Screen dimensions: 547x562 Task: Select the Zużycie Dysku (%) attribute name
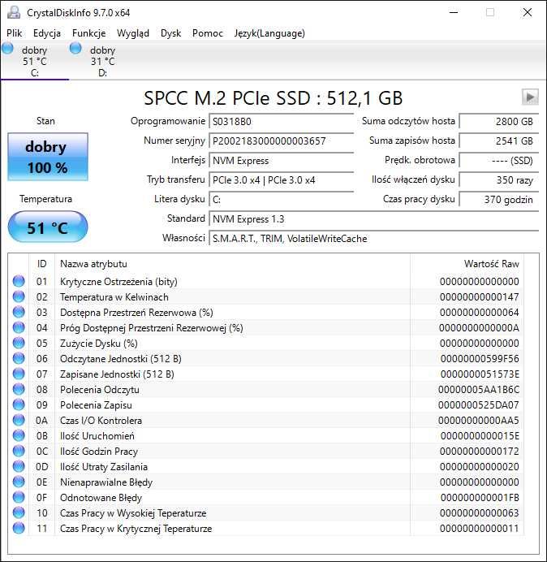pyautogui.click(x=99, y=343)
